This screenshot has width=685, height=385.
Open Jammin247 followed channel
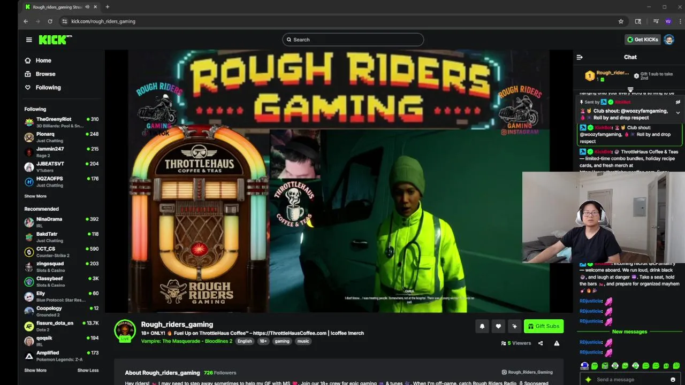click(x=62, y=152)
